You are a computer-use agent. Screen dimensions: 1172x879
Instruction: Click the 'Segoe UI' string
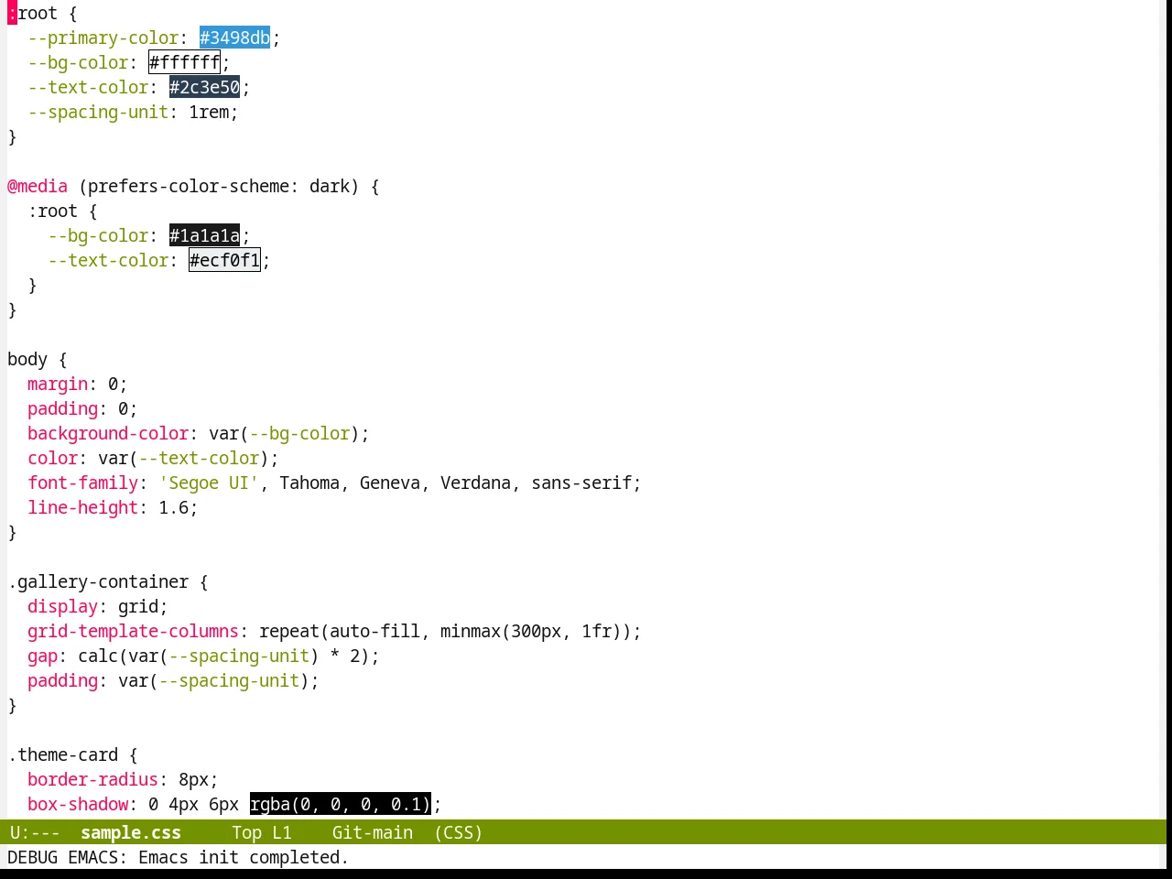[x=209, y=483]
